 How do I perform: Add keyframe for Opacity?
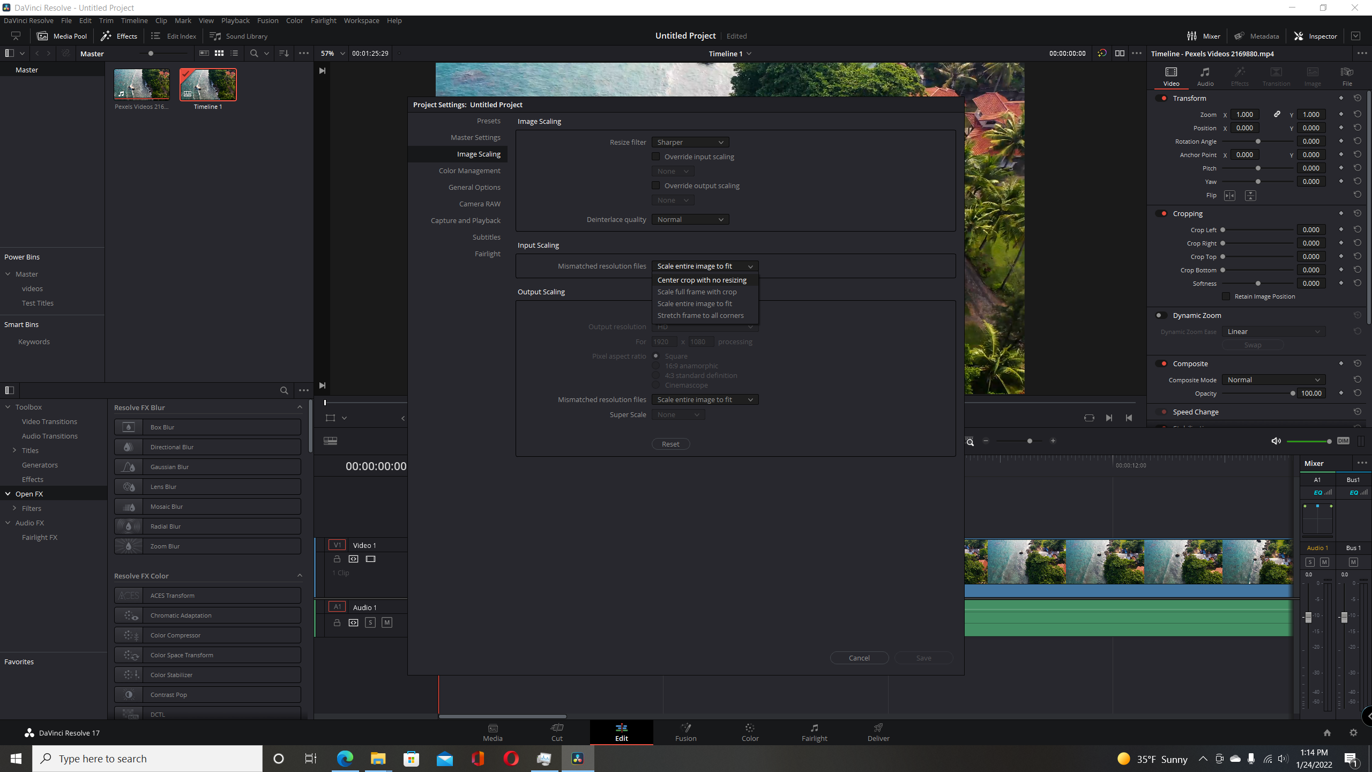(1341, 393)
